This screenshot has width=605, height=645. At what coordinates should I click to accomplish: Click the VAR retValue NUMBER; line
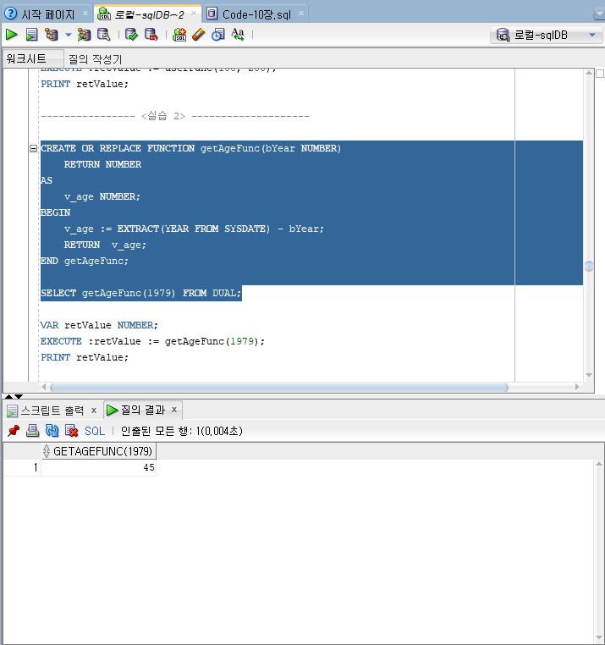click(99, 325)
